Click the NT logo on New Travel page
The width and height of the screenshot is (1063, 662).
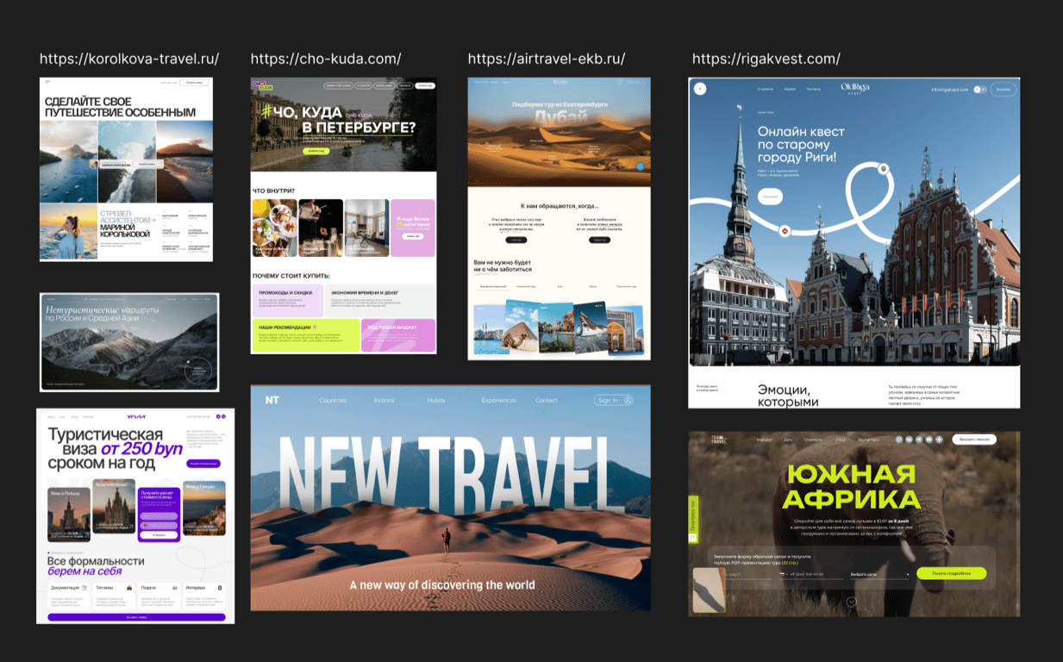(x=272, y=400)
